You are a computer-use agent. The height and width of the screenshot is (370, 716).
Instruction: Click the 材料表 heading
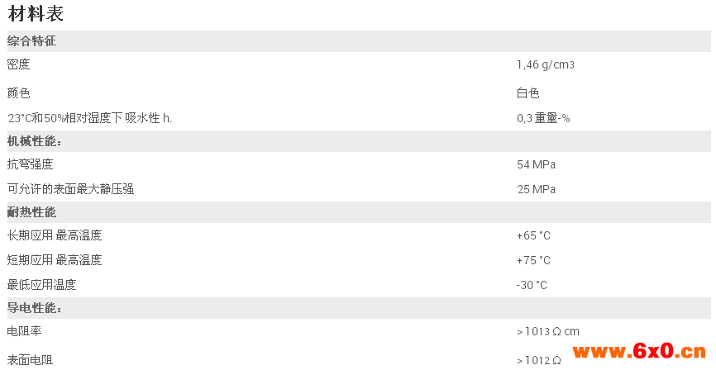36,13
